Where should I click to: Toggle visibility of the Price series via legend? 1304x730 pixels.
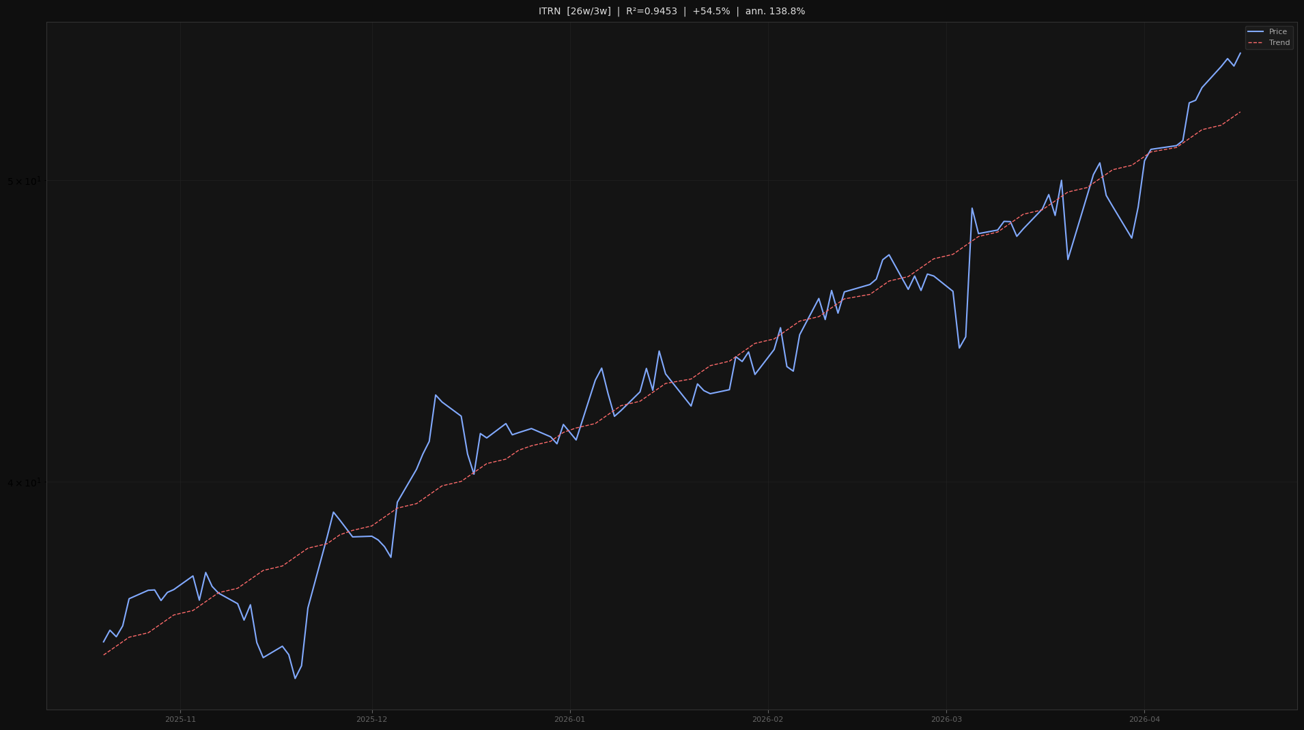[x=1274, y=31]
